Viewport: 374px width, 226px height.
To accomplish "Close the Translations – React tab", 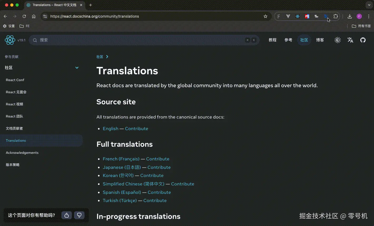I will pyautogui.click(x=81, y=5).
